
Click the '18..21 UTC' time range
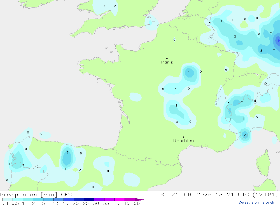tap(232, 195)
